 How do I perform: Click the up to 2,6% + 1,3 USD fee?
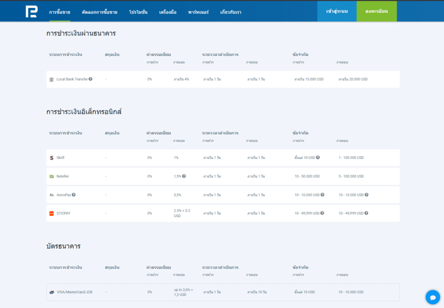pos(183,292)
